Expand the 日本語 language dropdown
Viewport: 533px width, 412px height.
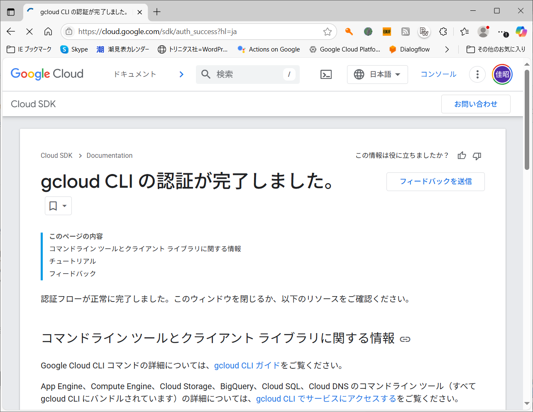(x=377, y=74)
